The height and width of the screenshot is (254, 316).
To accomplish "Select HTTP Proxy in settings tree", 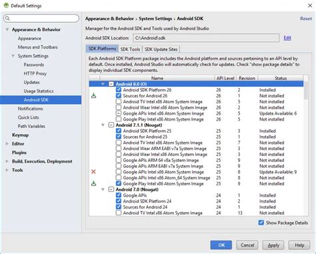I will (35, 73).
